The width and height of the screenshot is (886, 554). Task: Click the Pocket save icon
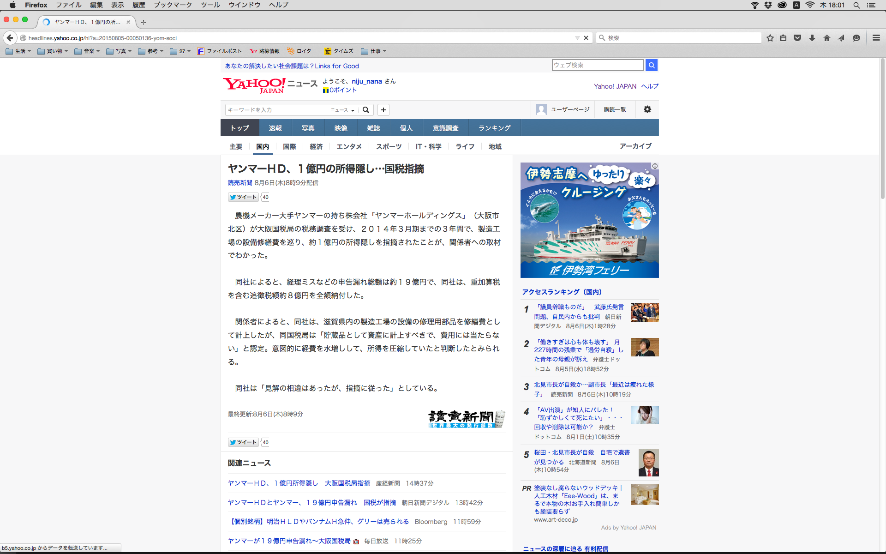point(797,38)
